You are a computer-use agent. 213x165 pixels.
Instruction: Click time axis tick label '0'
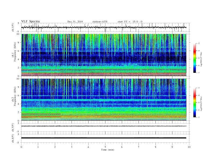coord(21,147)
